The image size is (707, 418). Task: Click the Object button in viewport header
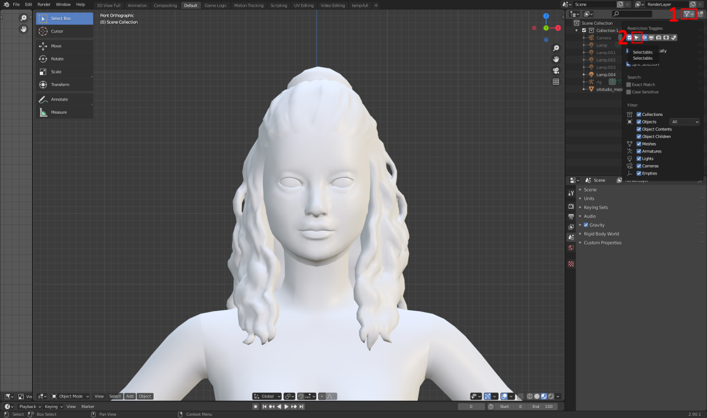(x=145, y=396)
